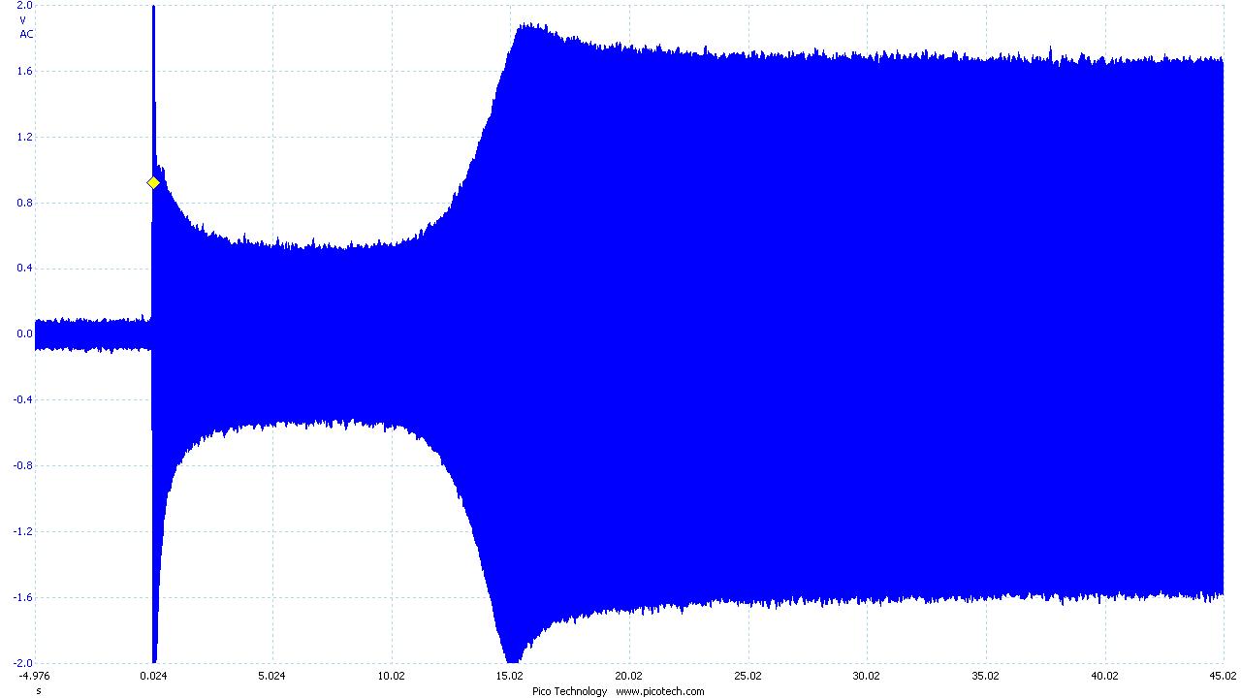1241x698 pixels.
Task: Click the 20.02 time axis label
Action: tap(628, 676)
